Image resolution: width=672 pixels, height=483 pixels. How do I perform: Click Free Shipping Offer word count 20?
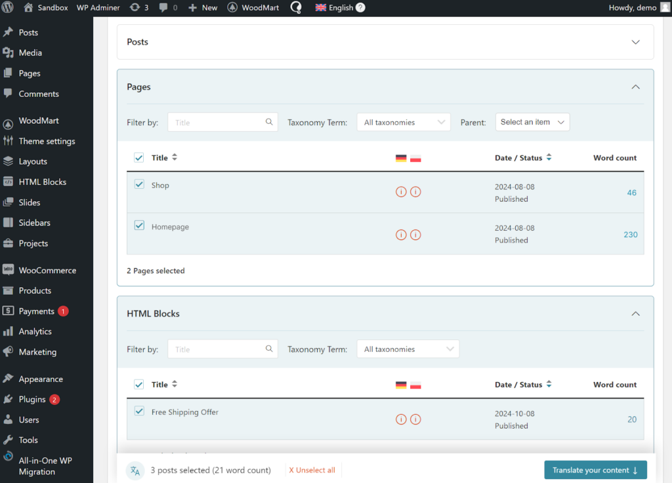click(x=632, y=419)
